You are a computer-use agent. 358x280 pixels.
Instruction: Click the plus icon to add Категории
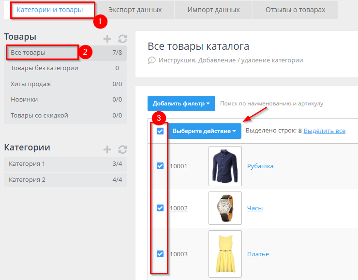tap(107, 149)
